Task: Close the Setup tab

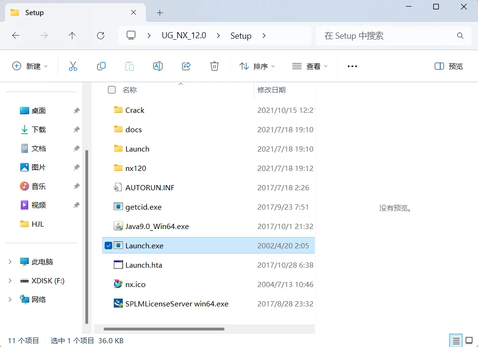Action: click(133, 12)
